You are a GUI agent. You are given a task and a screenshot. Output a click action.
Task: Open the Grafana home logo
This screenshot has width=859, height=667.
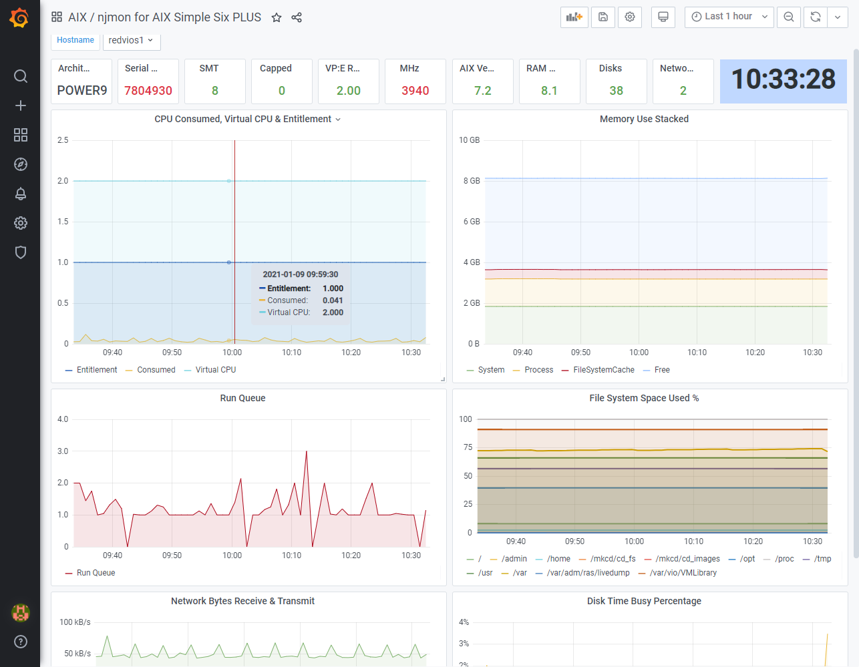[x=19, y=18]
